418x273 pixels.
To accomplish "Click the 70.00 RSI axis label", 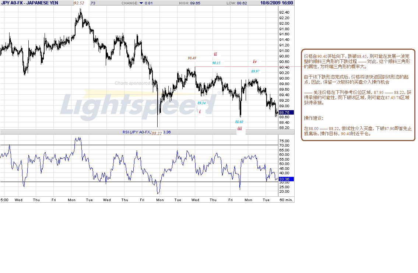I will coord(284,145).
